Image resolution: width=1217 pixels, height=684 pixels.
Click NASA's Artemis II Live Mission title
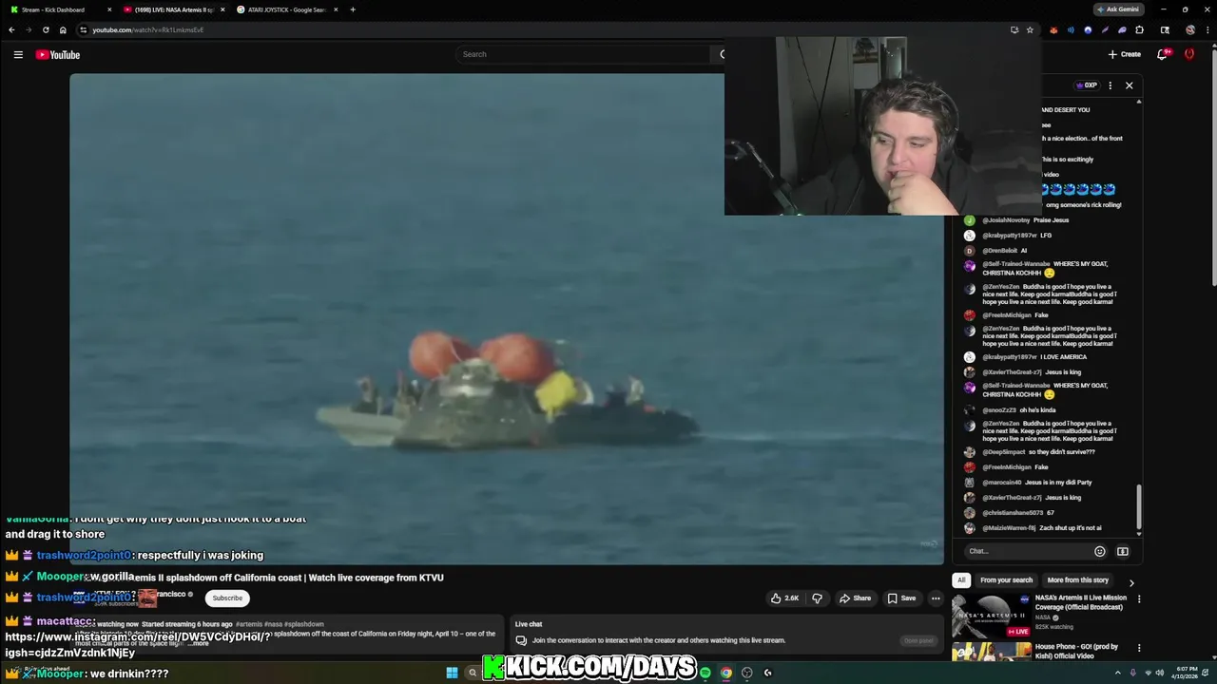[x=1081, y=602]
